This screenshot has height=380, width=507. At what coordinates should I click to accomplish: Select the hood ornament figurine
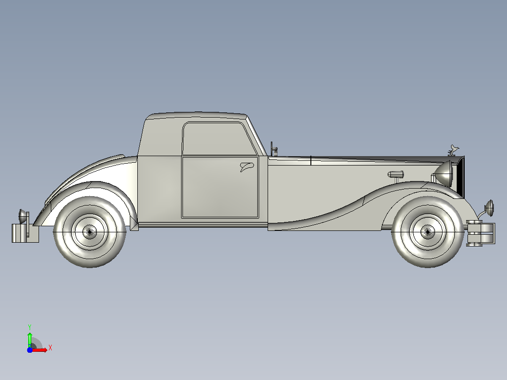tap(453, 150)
